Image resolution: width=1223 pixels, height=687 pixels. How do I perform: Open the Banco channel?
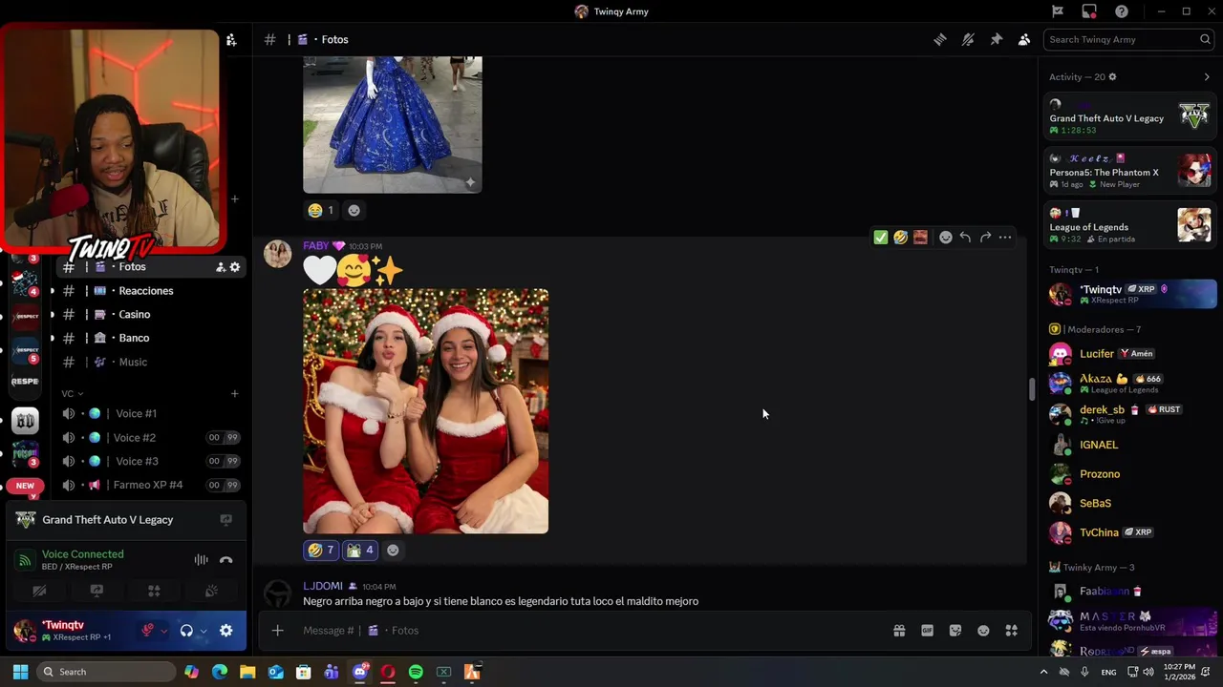(x=149, y=338)
